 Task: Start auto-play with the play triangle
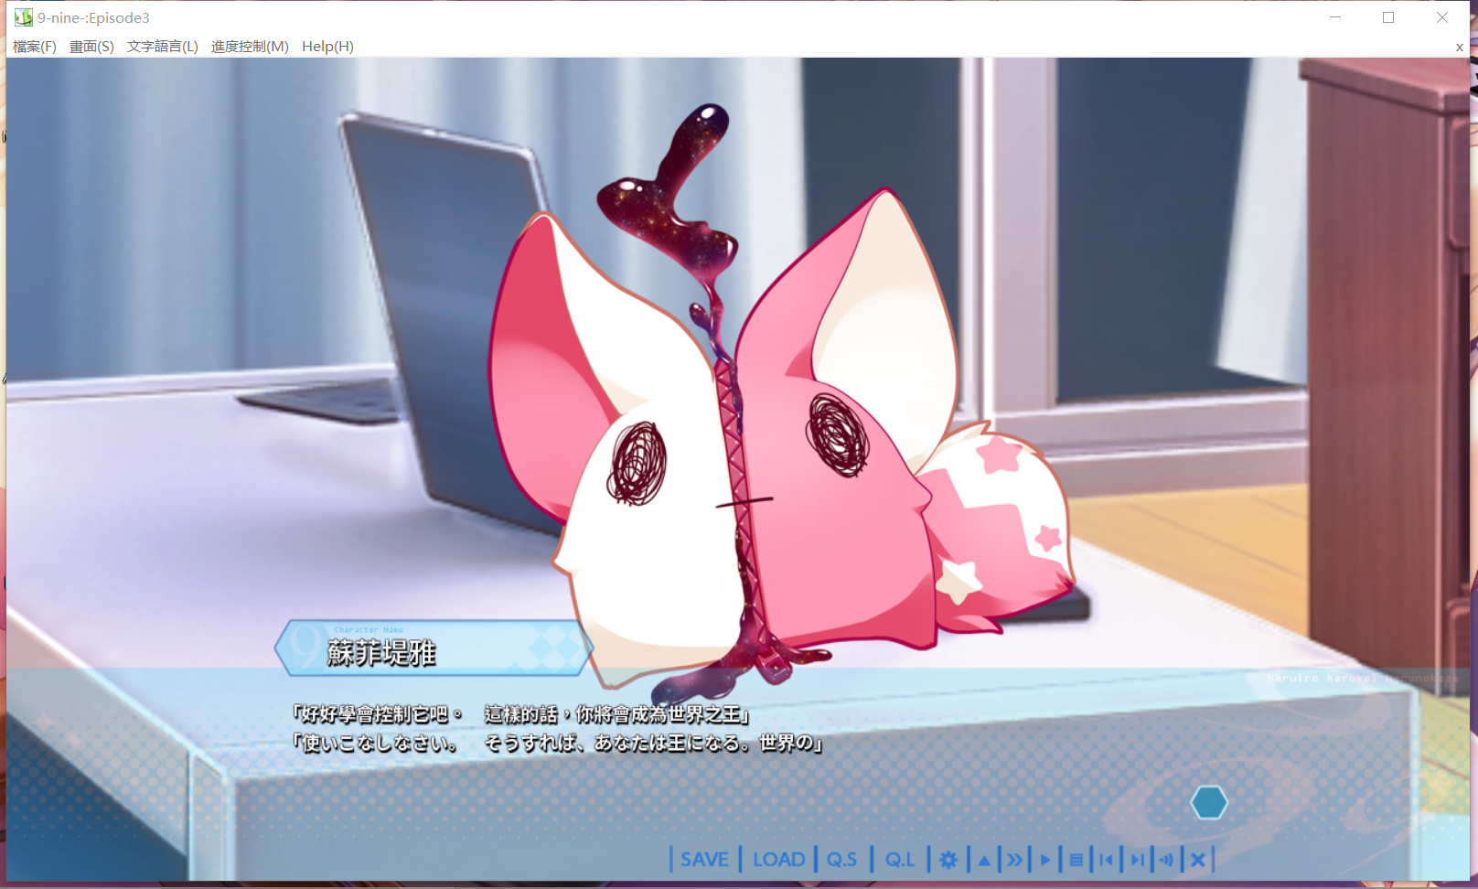coord(1045,860)
